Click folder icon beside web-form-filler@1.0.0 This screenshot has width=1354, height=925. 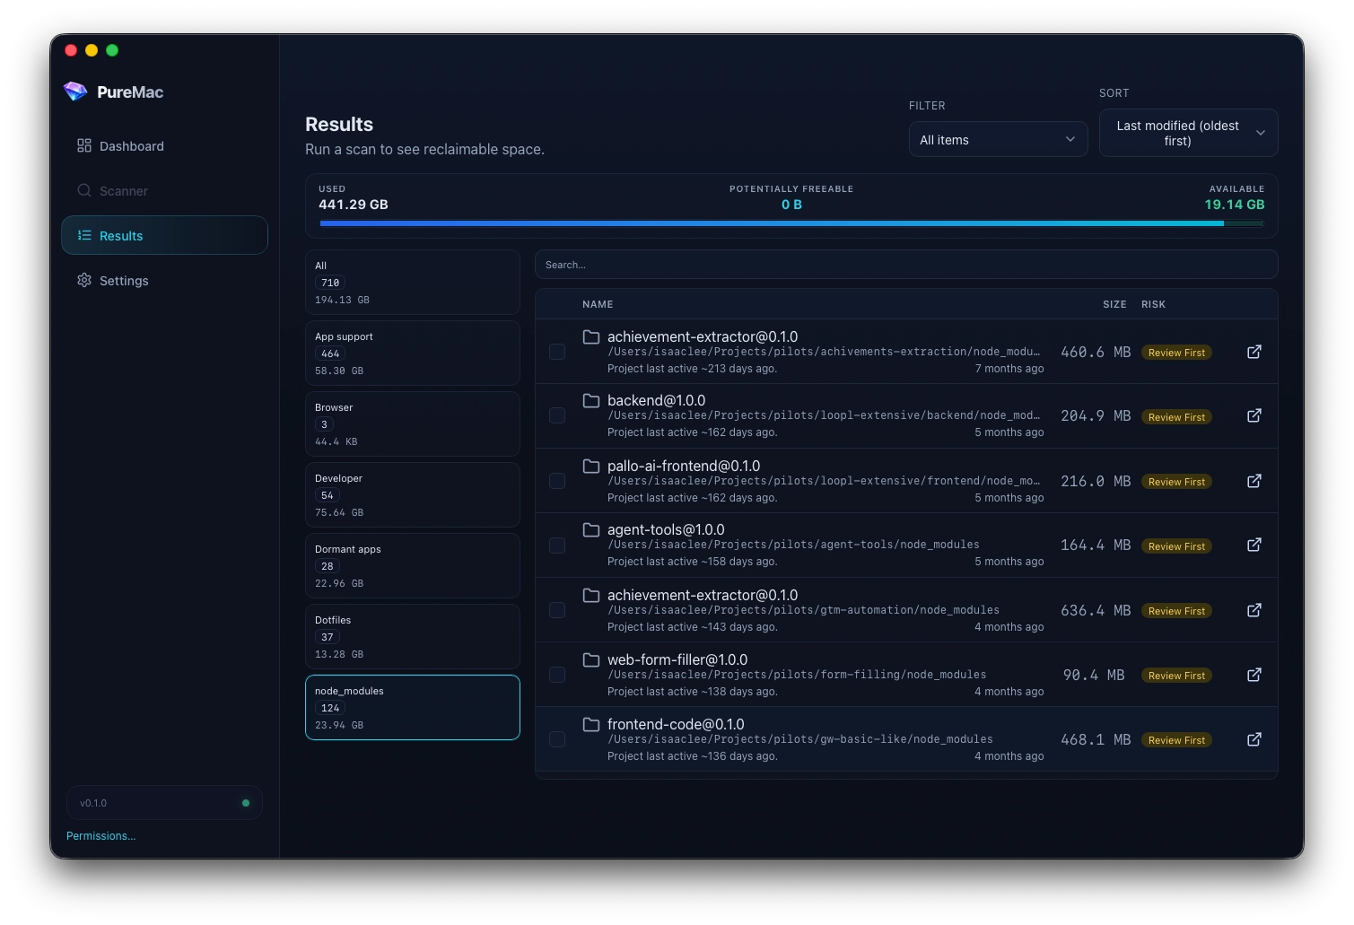coord(591,659)
